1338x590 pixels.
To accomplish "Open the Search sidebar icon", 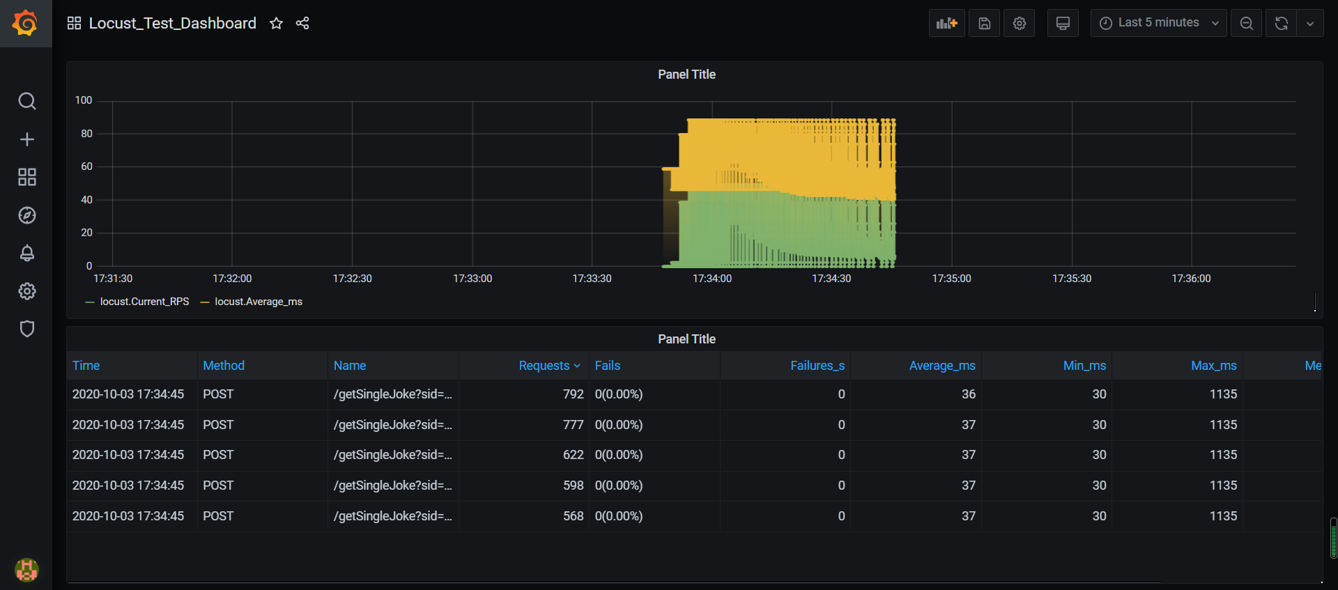I will click(26, 101).
